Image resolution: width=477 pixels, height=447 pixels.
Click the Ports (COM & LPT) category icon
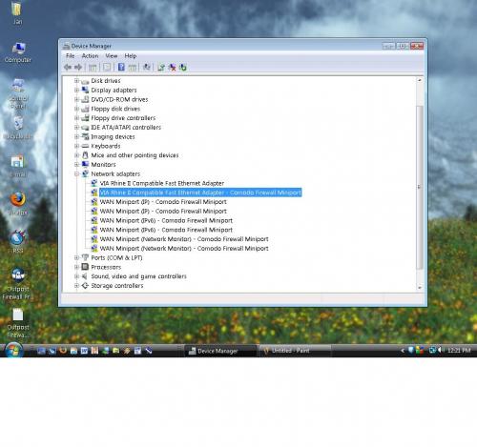85,257
